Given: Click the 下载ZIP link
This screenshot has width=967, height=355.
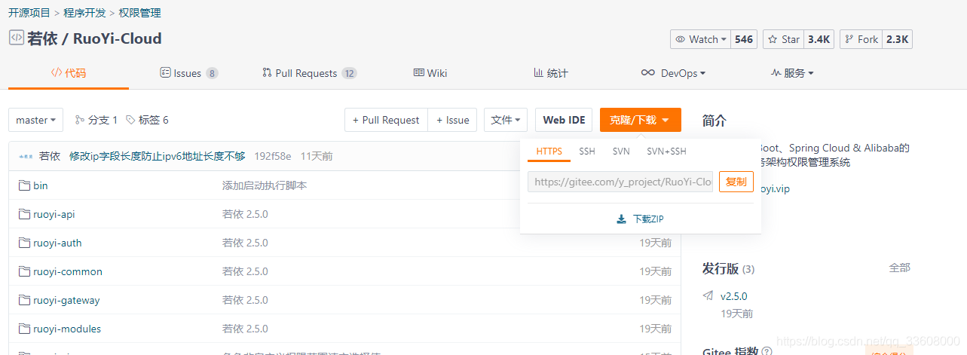Looking at the screenshot, I should tap(640, 219).
